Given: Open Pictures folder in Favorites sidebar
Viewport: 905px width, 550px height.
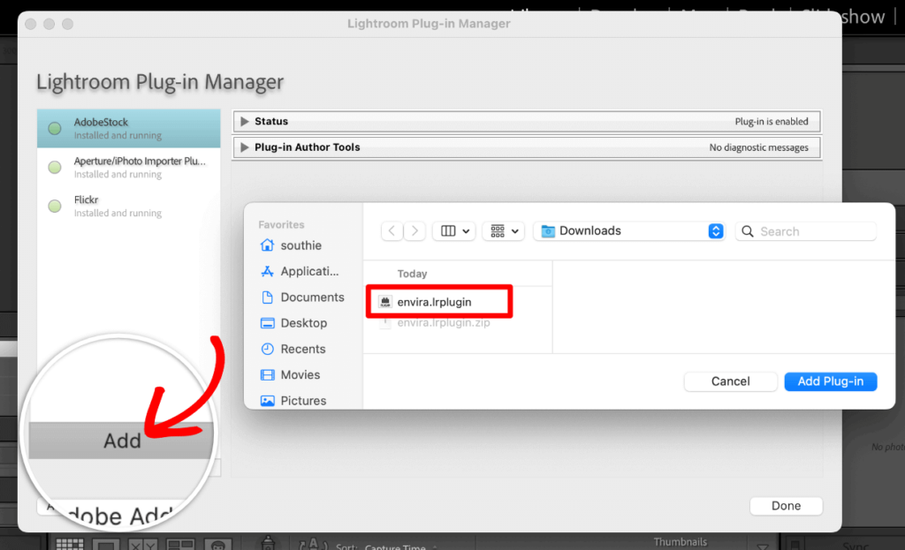Looking at the screenshot, I should (x=293, y=400).
